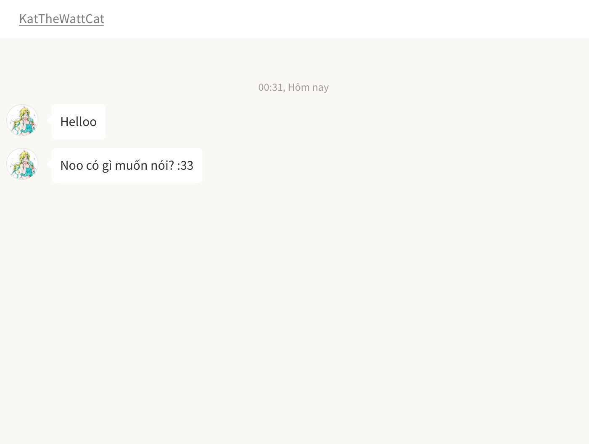Click the avatar beside the Helloo message
589x444 pixels.
pyautogui.click(x=22, y=120)
